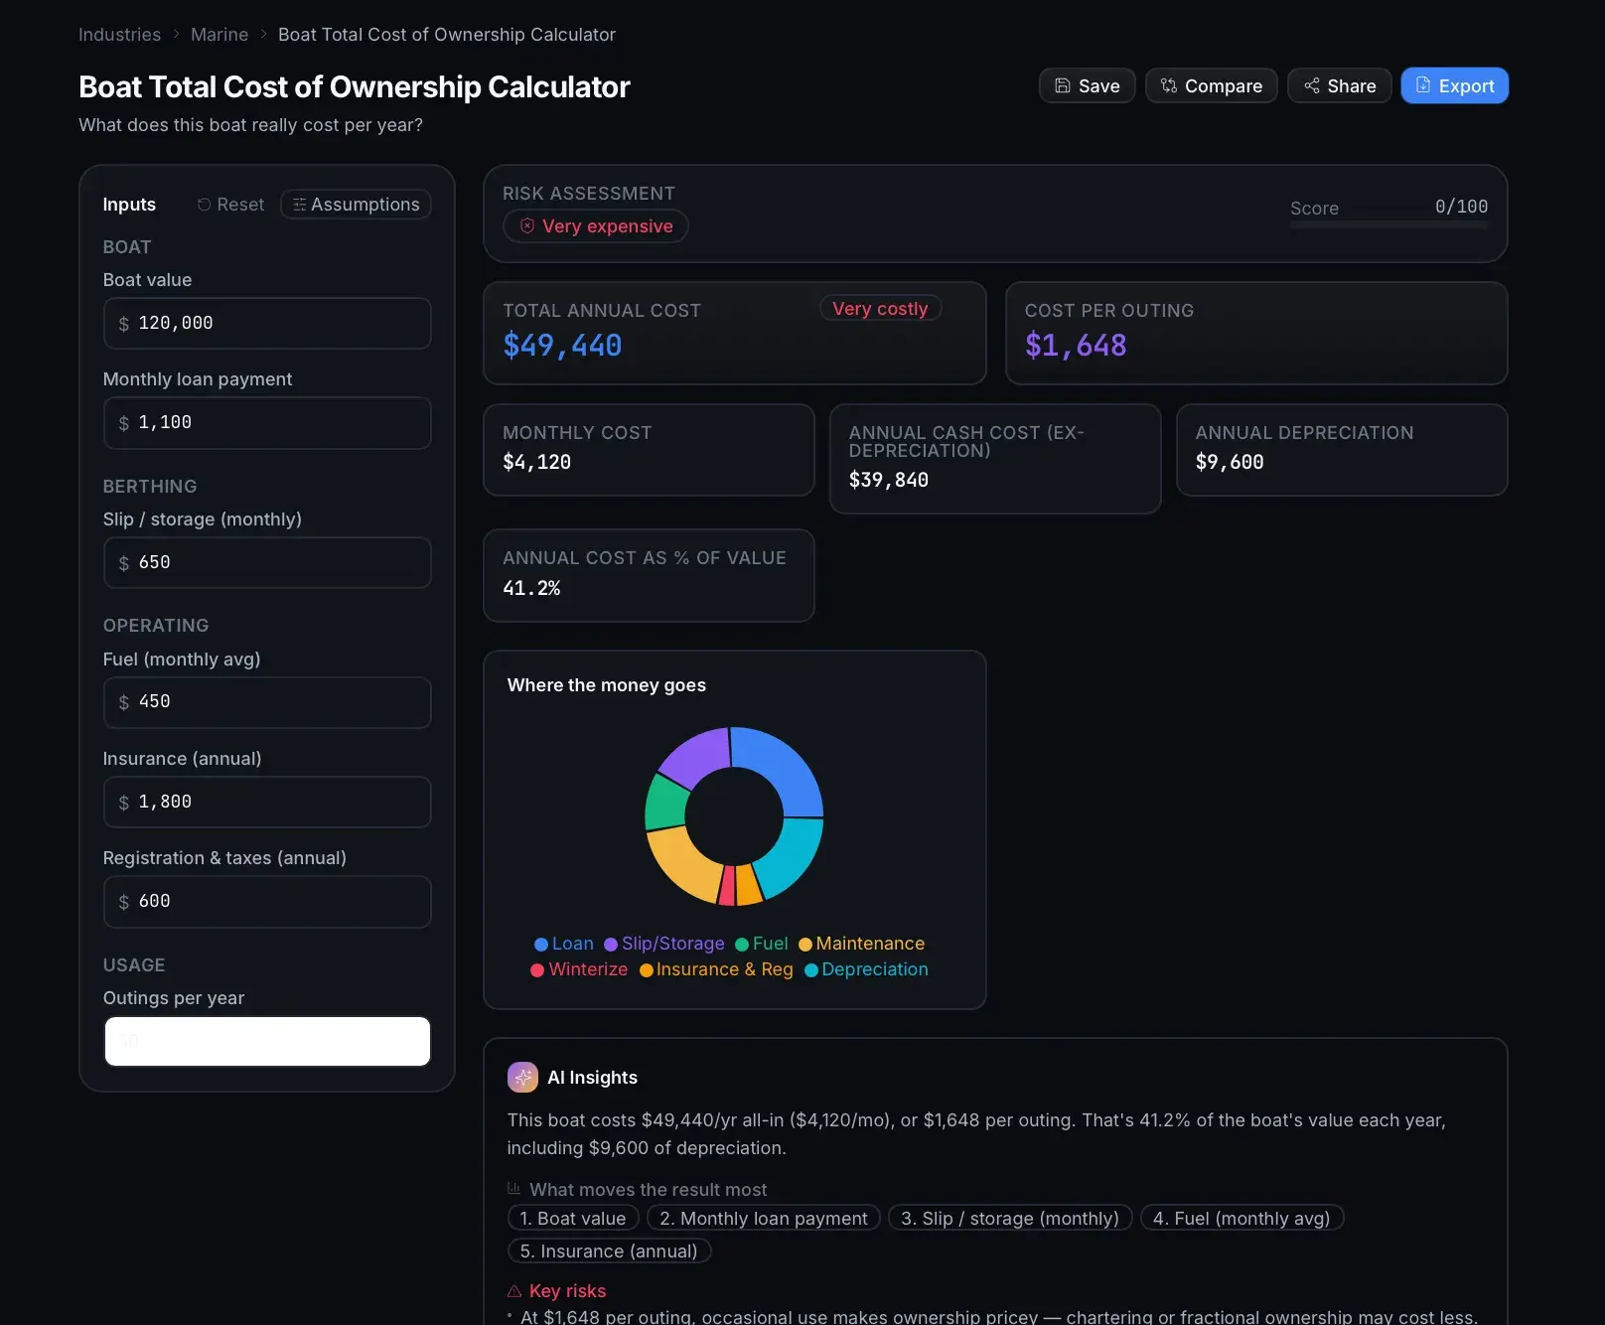This screenshot has width=1605, height=1325.
Task: Click the Maintenance legend dot
Action: pyautogui.click(x=805, y=945)
